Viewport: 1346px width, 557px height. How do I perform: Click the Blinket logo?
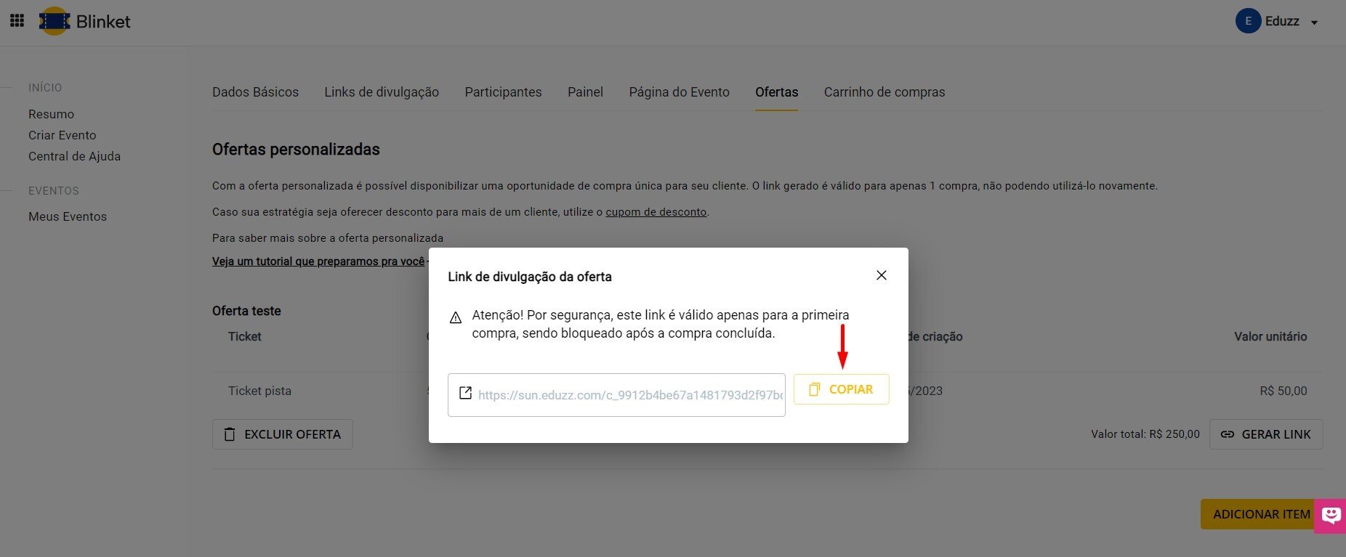tap(85, 22)
